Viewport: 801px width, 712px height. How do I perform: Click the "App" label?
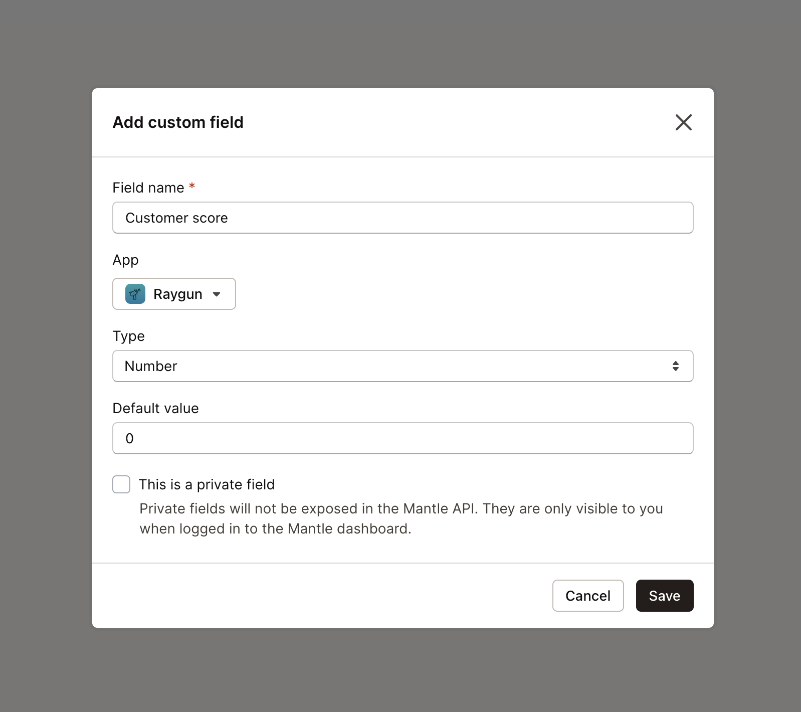(125, 260)
